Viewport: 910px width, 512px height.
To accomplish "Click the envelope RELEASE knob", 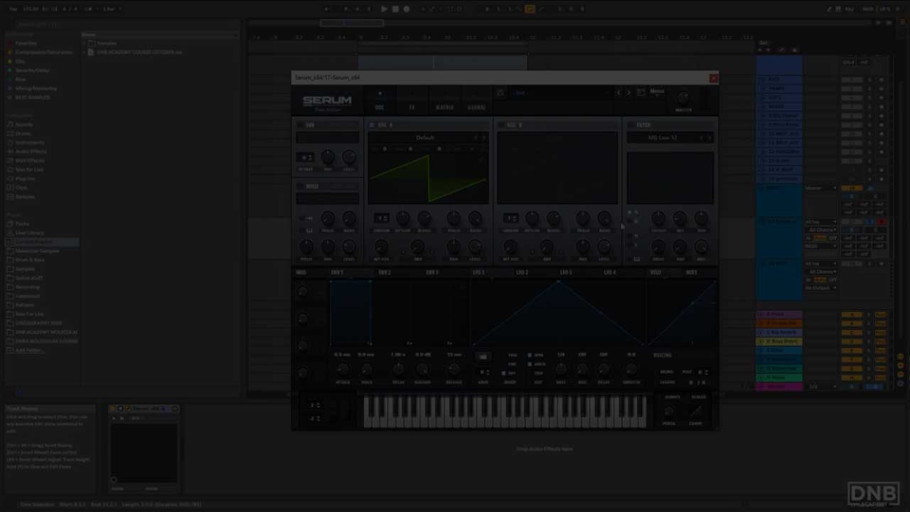I will click(454, 369).
